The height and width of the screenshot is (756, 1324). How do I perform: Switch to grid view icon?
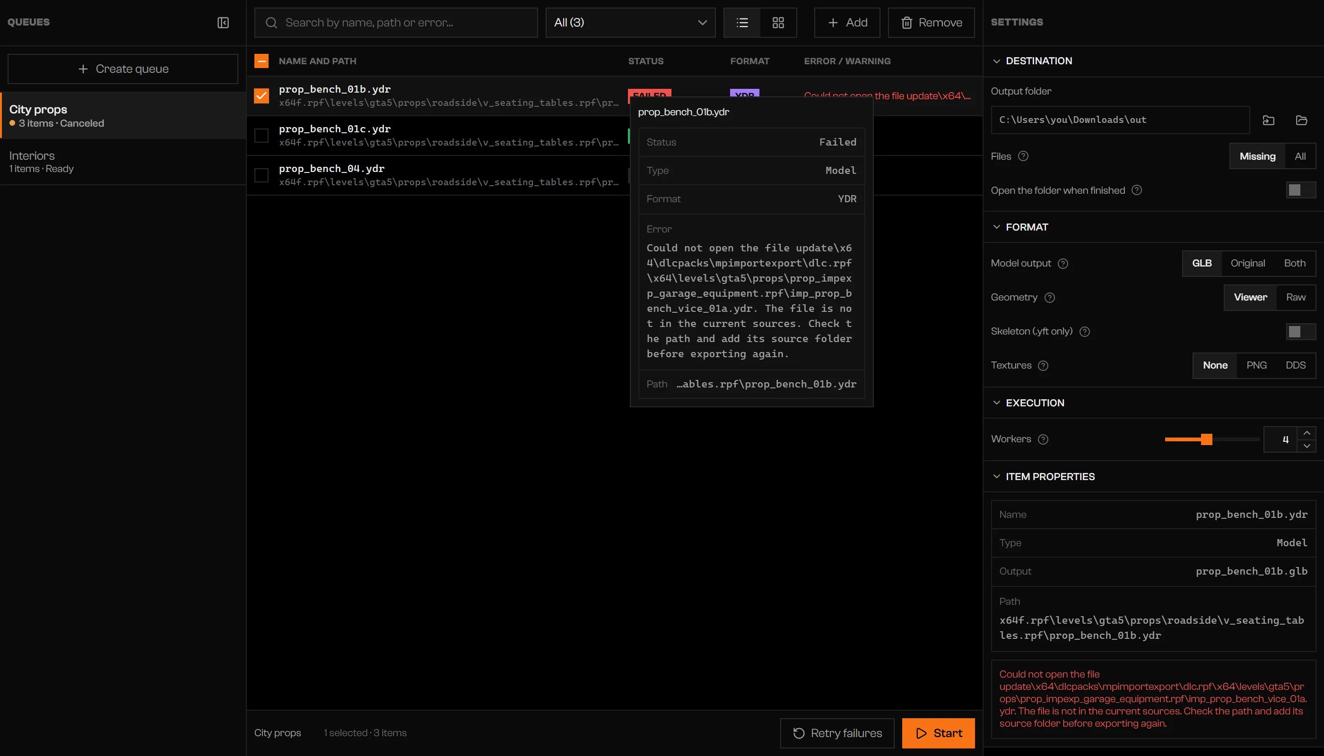click(778, 22)
